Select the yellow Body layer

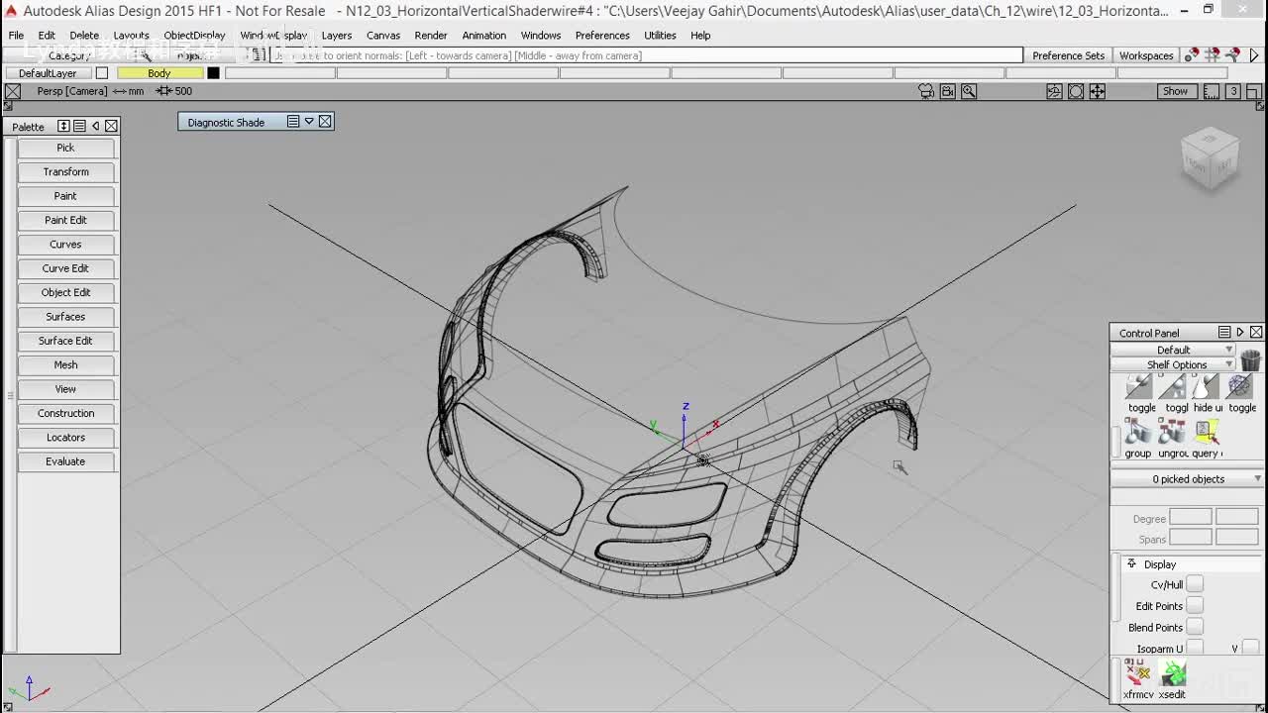159,73
